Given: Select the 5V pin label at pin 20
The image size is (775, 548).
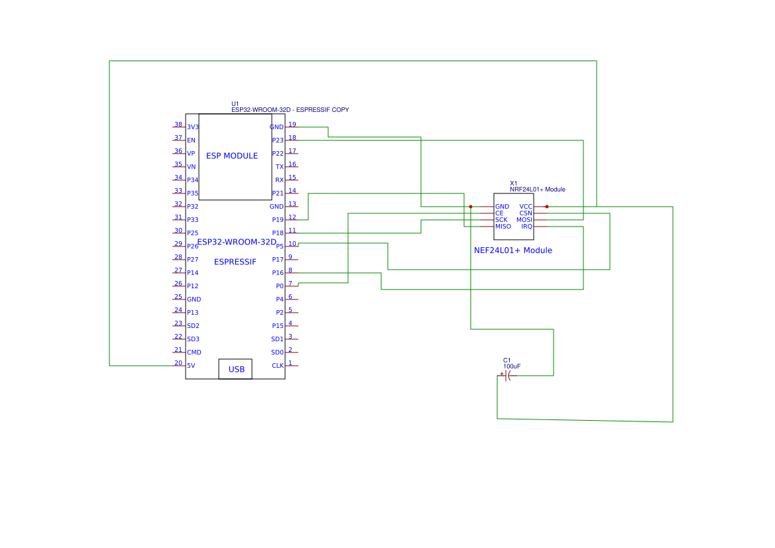Looking at the screenshot, I should click(x=191, y=366).
